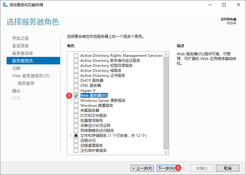Minimize the wizard window
This screenshot has width=246, height=175.
pos(210,5)
